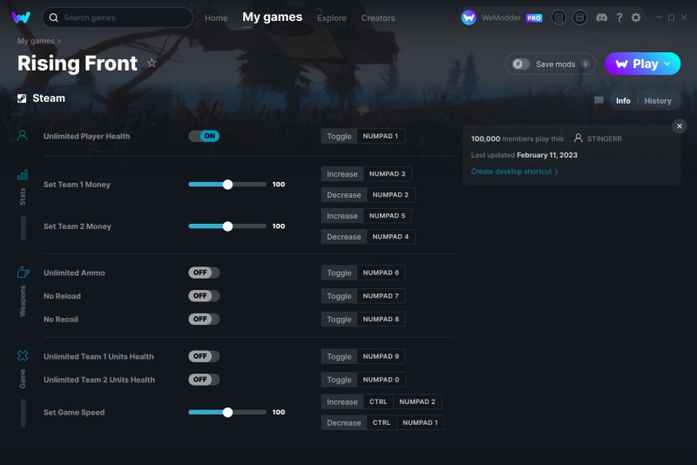This screenshot has width=697, height=465.
Task: Select the History tab
Action: (658, 101)
